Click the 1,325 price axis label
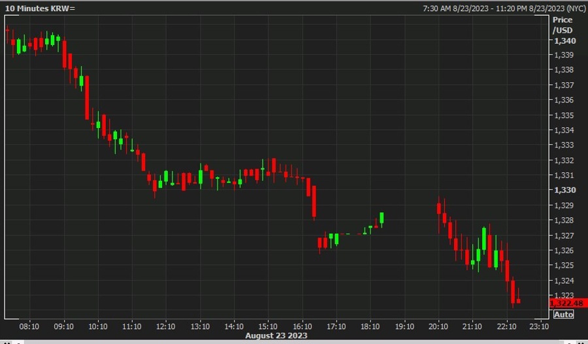588x344 pixels. 564,265
